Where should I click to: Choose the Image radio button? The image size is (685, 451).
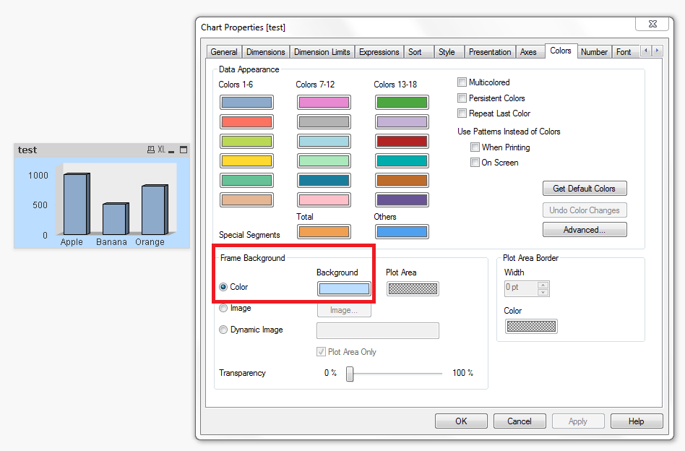coord(223,308)
